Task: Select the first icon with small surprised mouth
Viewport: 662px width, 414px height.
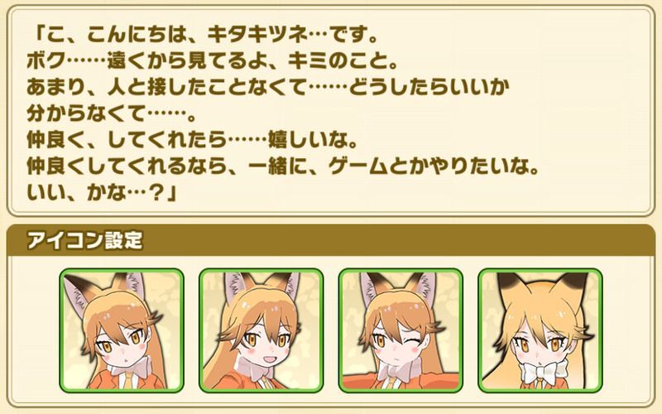Action: click(122, 330)
